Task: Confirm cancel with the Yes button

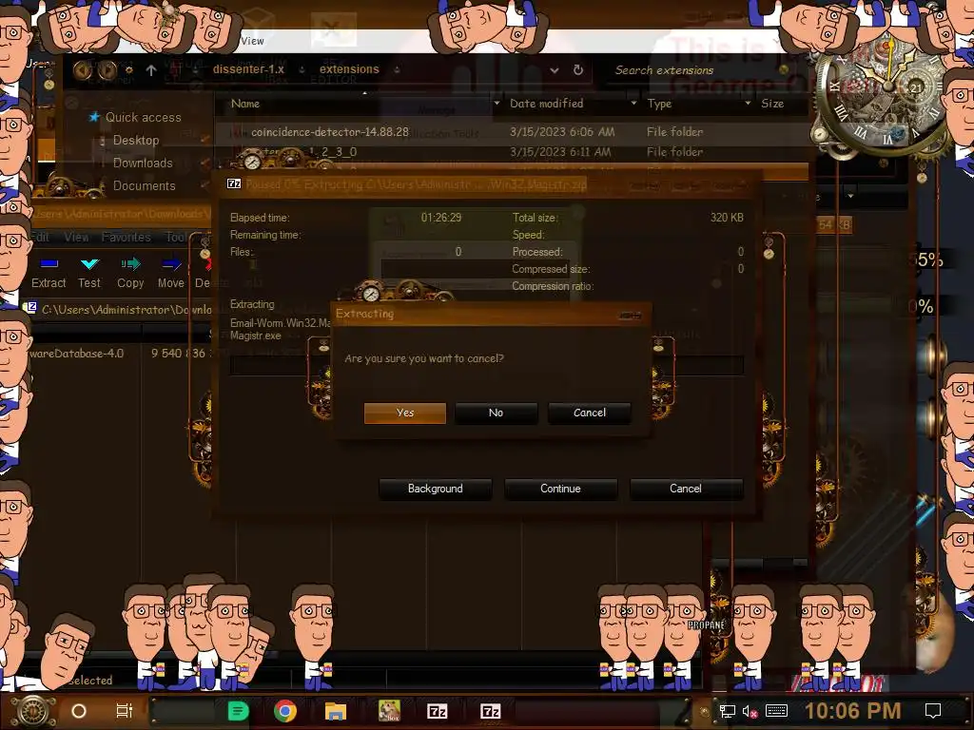Action: tap(405, 413)
